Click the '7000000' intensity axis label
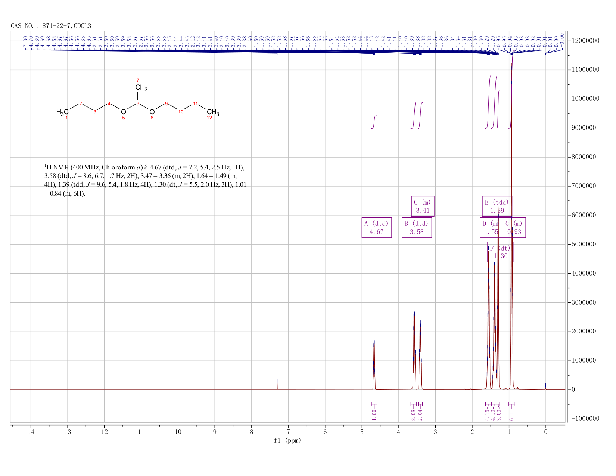This screenshot has height=476, width=616. [x=584, y=186]
